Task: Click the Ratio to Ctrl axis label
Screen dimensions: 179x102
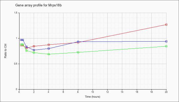Action: pos(5,51)
